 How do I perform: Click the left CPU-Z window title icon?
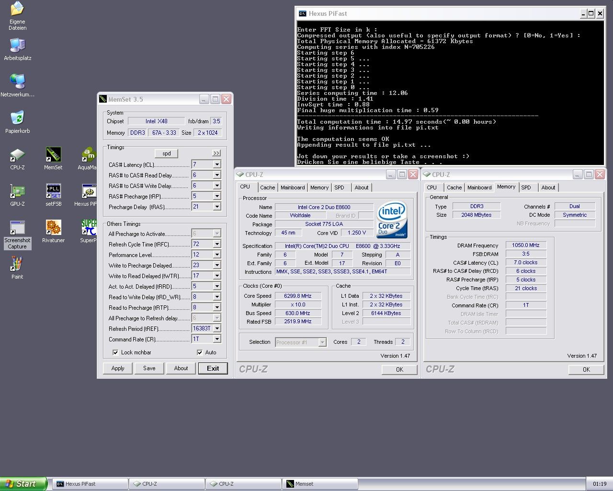point(240,175)
